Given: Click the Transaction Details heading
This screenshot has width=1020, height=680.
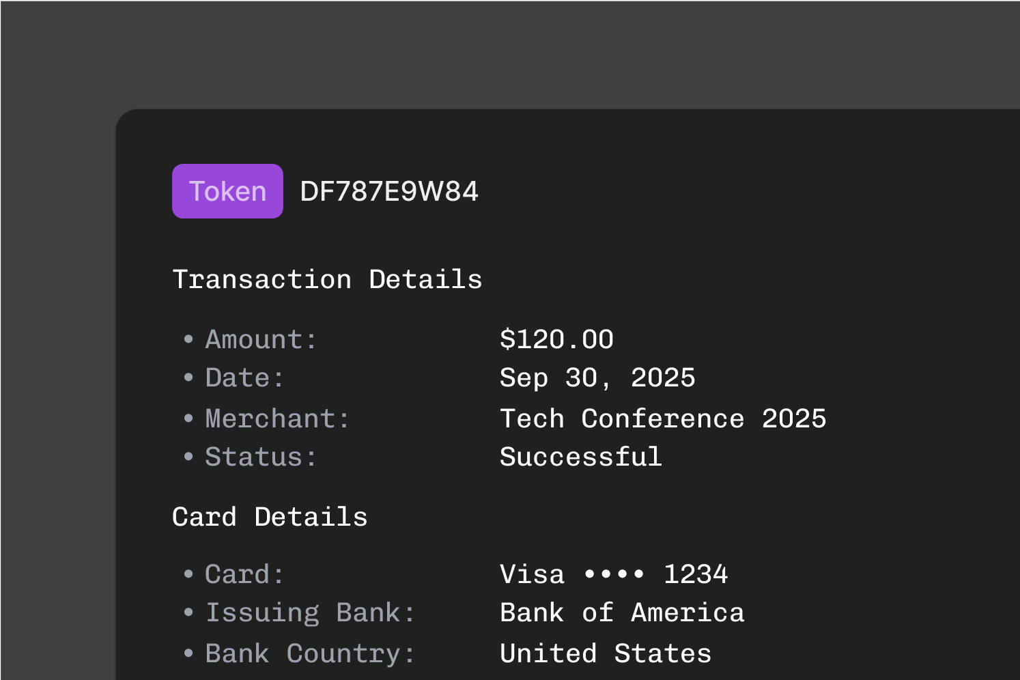Looking at the screenshot, I should [327, 280].
